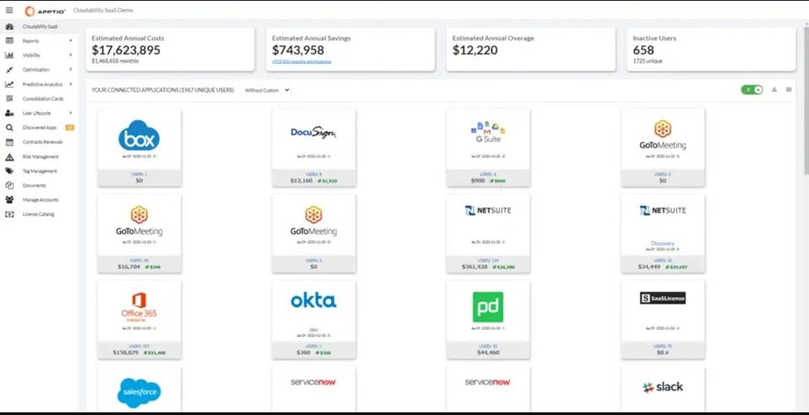
Task: Click the Predictive Analytics line chart icon
Action: (9, 84)
